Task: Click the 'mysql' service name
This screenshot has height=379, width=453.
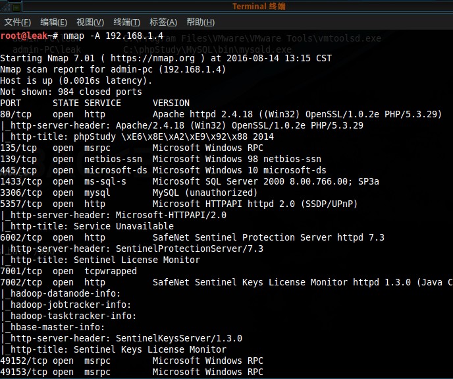Action: [x=97, y=192]
